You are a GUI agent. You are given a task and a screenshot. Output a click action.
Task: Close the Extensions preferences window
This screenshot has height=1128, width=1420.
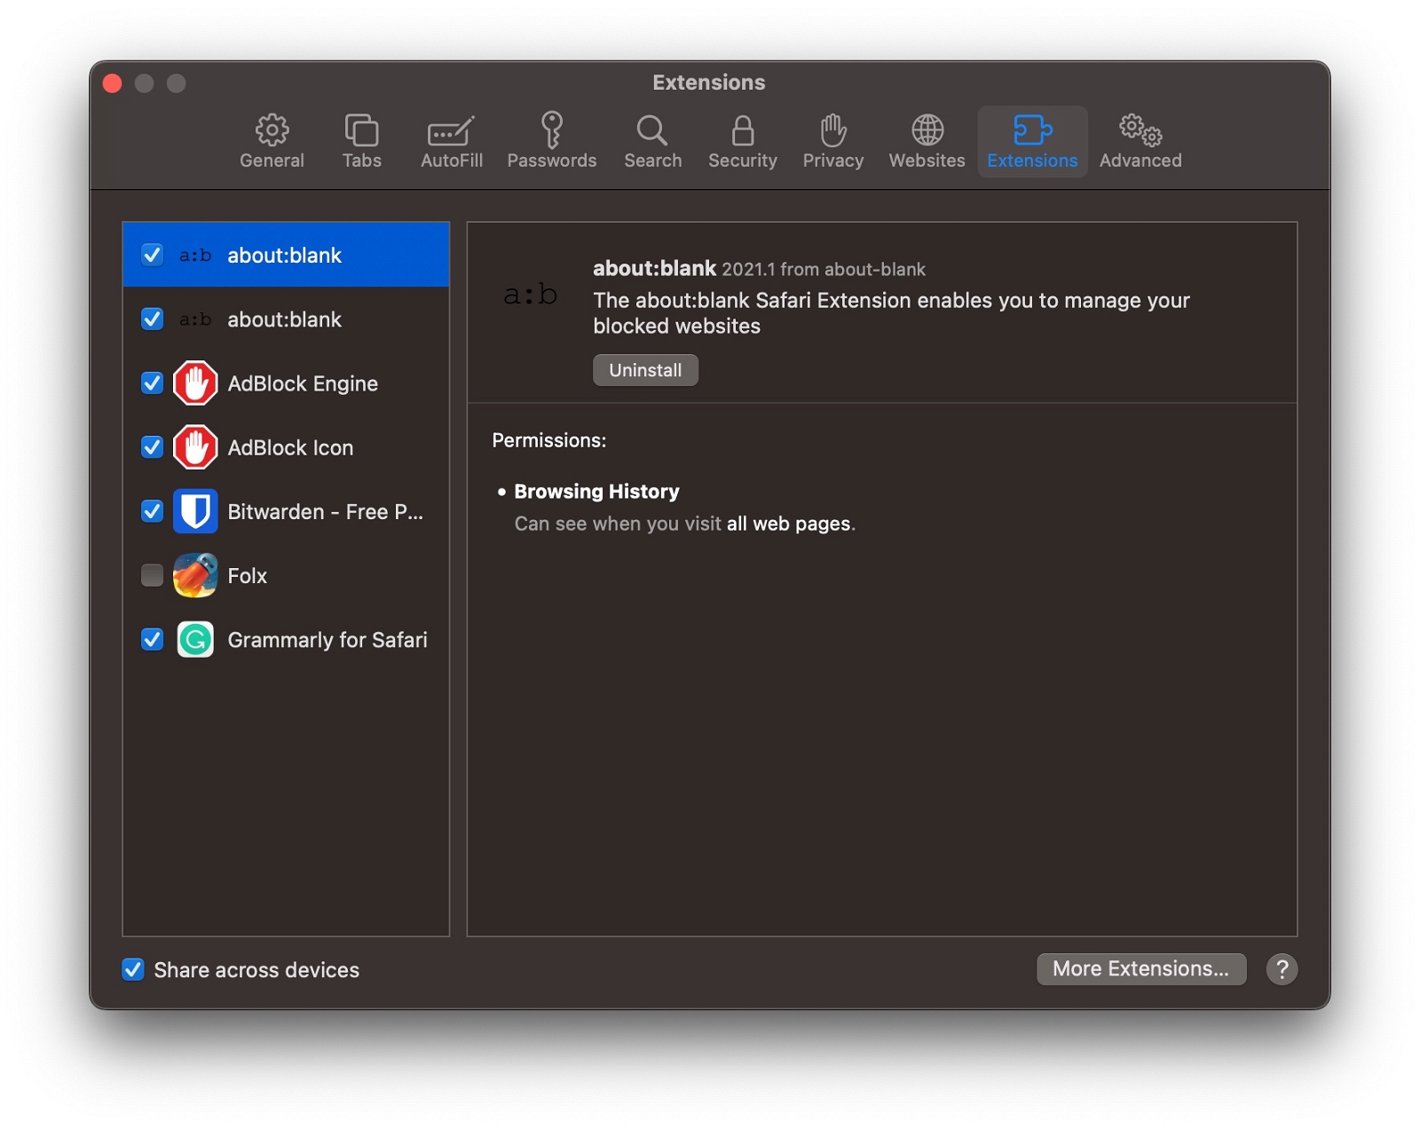coord(113,83)
